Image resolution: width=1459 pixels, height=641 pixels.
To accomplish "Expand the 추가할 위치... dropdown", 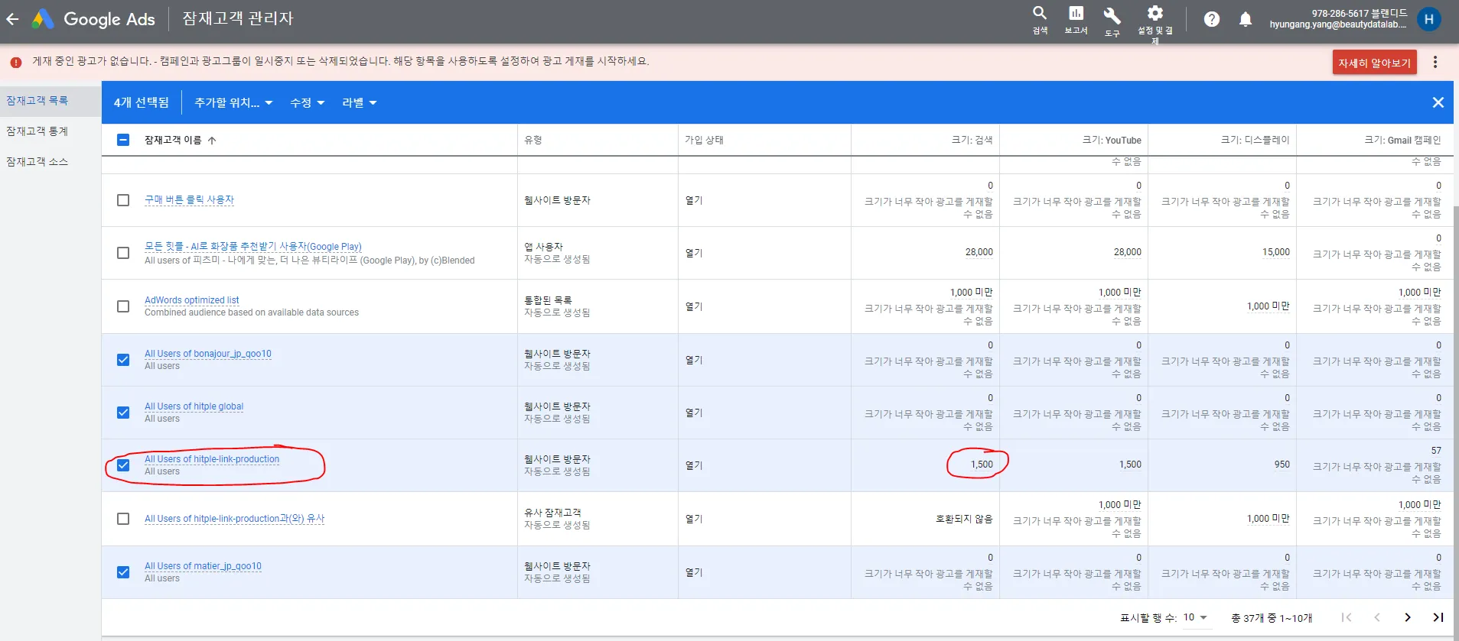I will pos(233,102).
